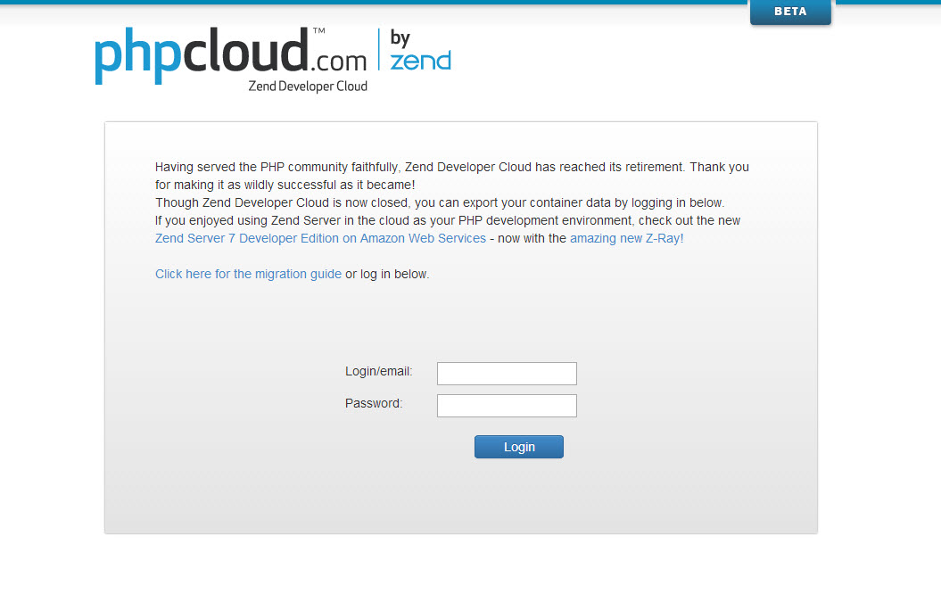The image size is (941, 610).
Task: Click the 'If you enjoyed using Zend Server' sentence
Action: pyautogui.click(x=447, y=220)
